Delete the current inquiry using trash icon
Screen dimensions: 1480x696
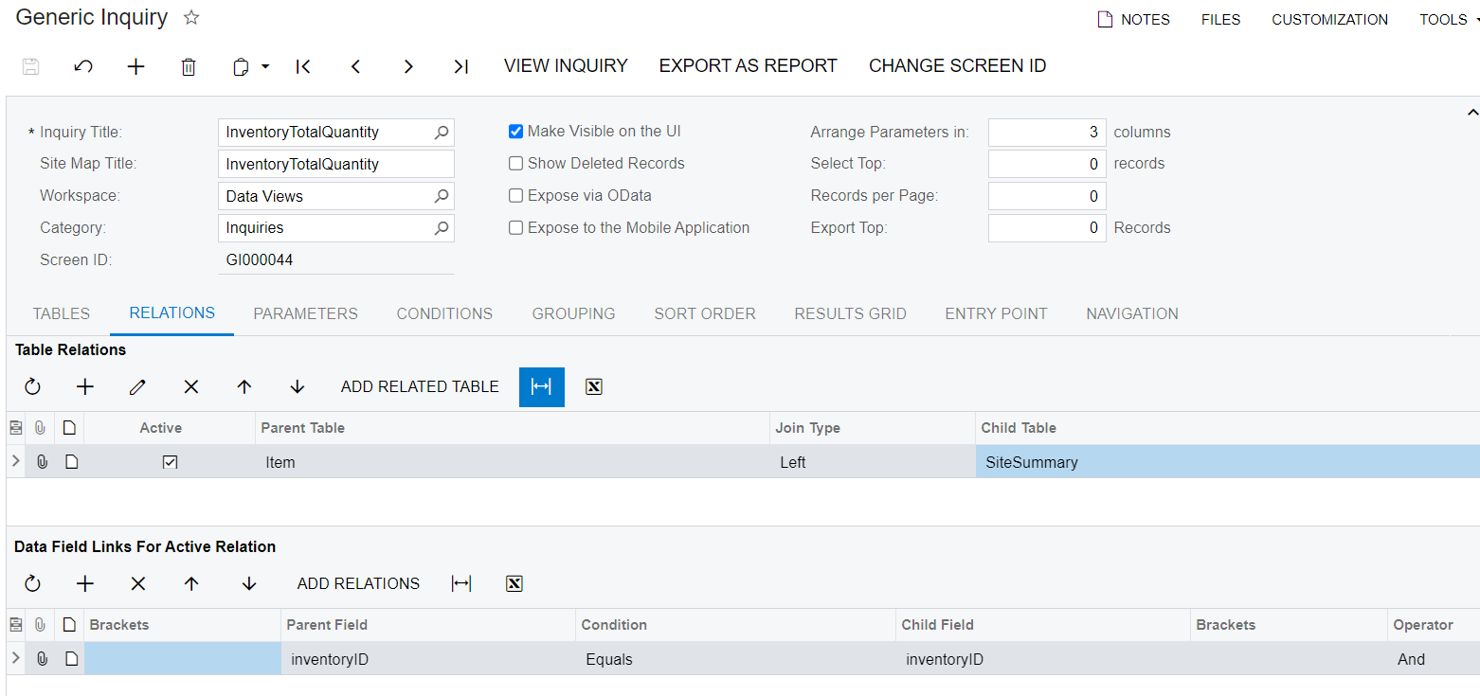pyautogui.click(x=189, y=66)
